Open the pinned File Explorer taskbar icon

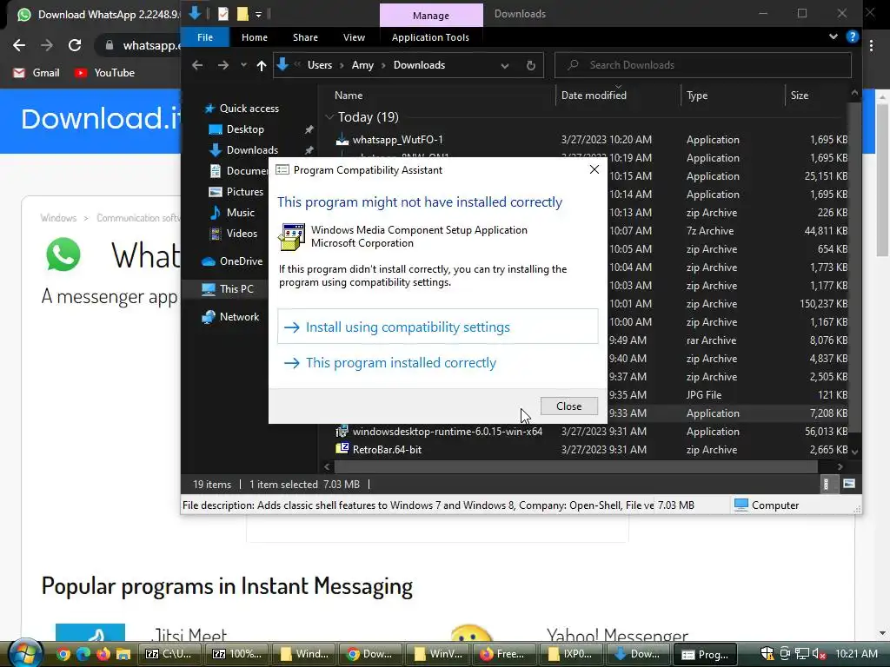click(123, 654)
